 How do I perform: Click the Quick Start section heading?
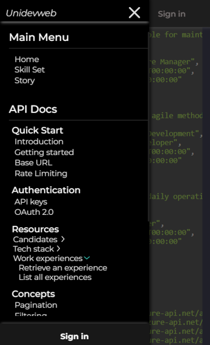(x=37, y=131)
